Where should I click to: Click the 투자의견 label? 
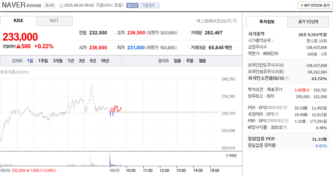(x=256, y=89)
